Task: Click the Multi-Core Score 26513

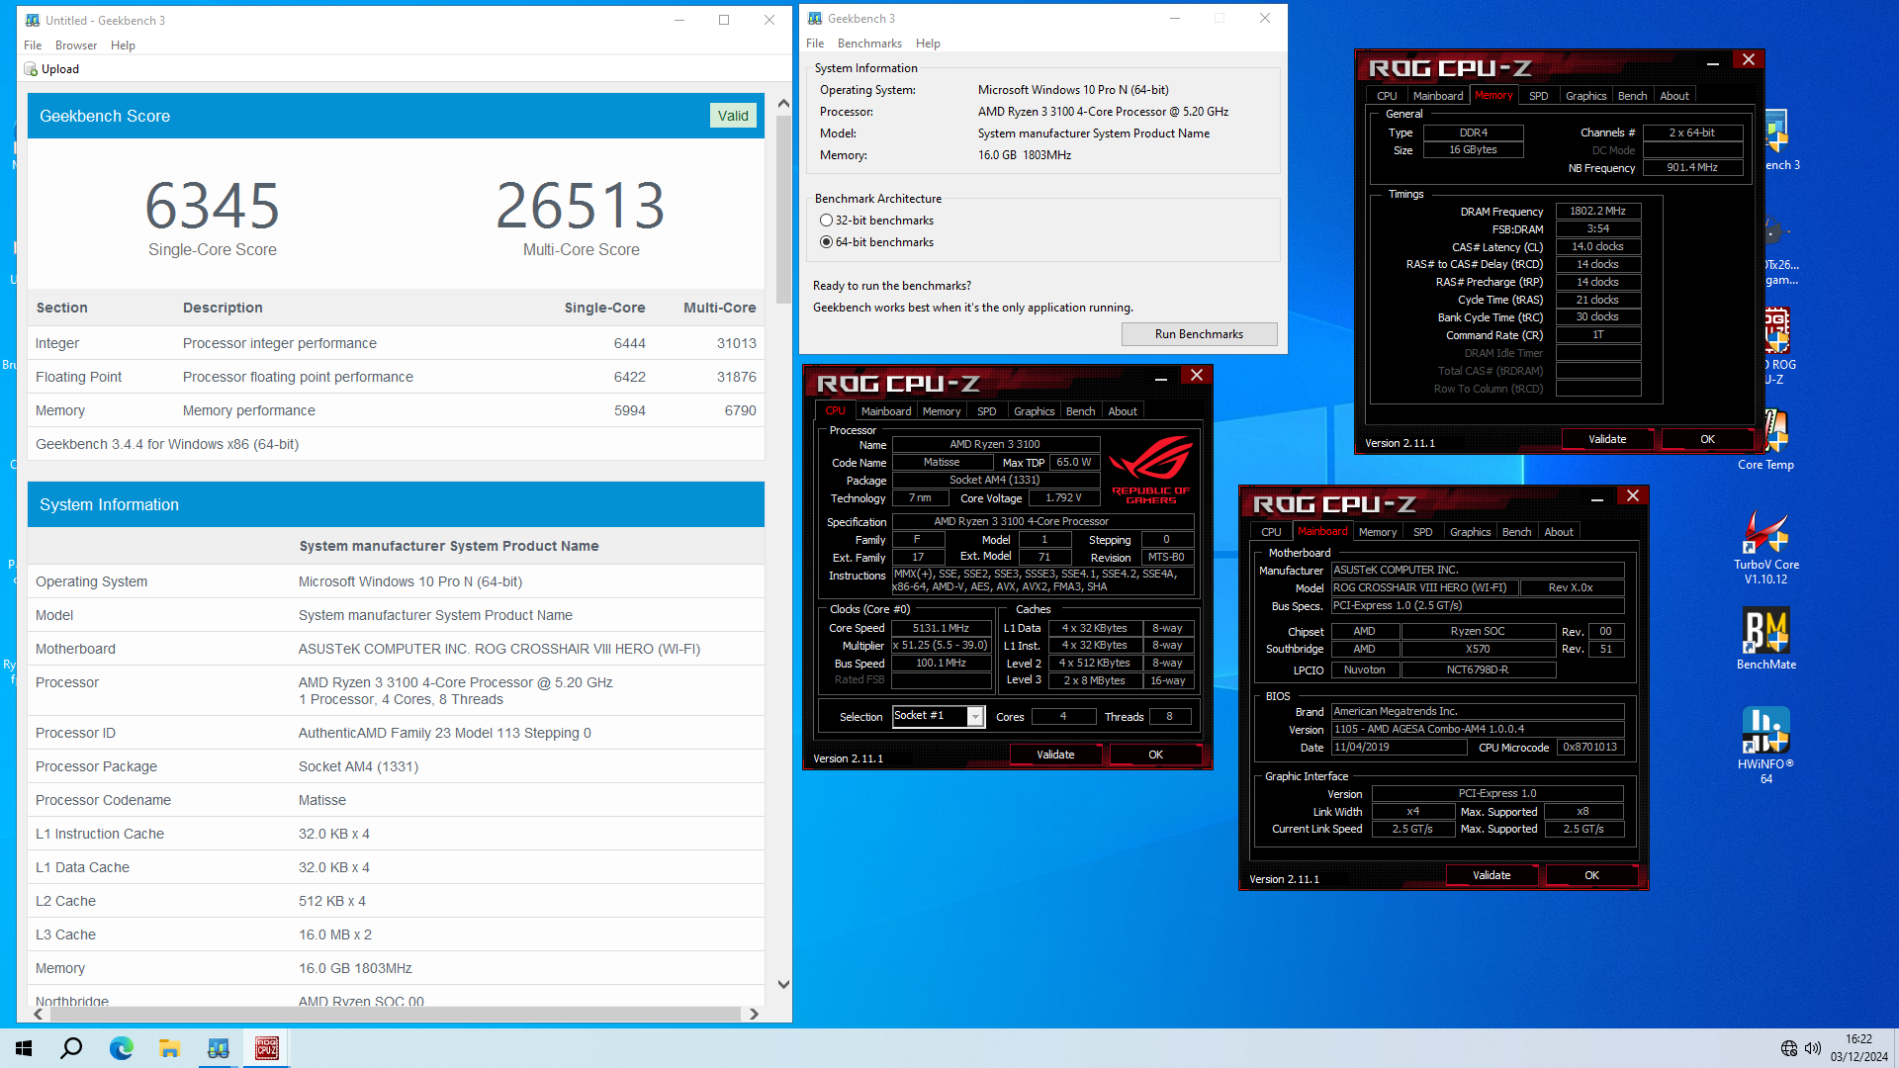Action: point(582,206)
